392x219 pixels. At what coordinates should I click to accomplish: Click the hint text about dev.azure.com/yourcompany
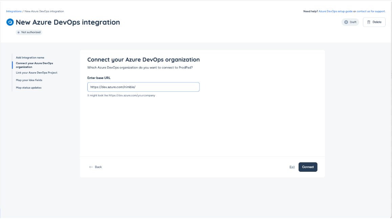coord(121,95)
